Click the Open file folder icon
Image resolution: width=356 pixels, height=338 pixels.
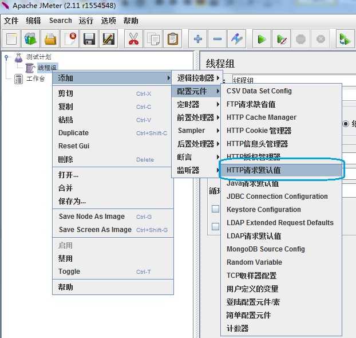[50, 38]
